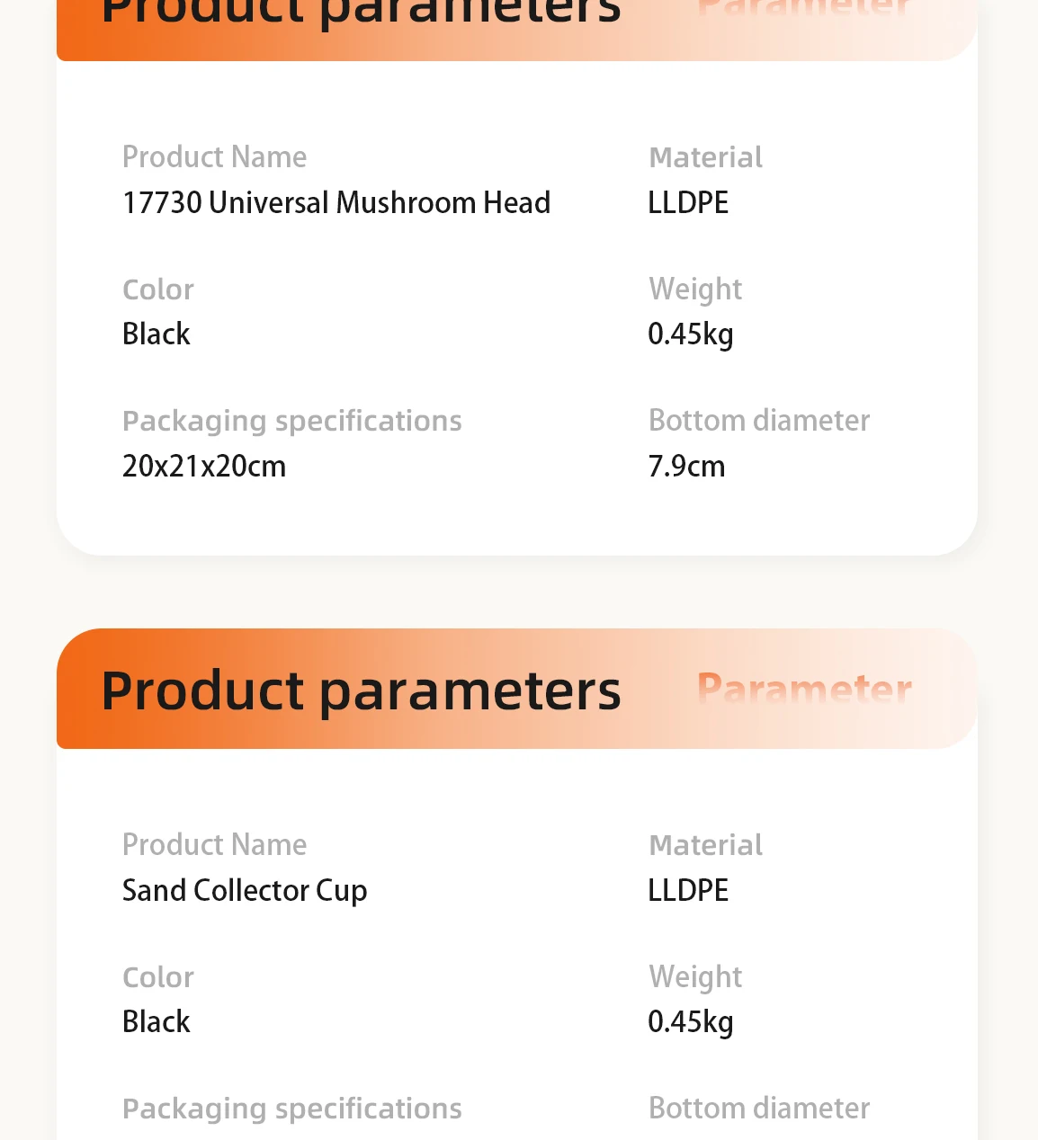Viewport: 1038px width, 1140px height.
Task: Click the faded Parameter label in lower banner
Action: point(805,688)
